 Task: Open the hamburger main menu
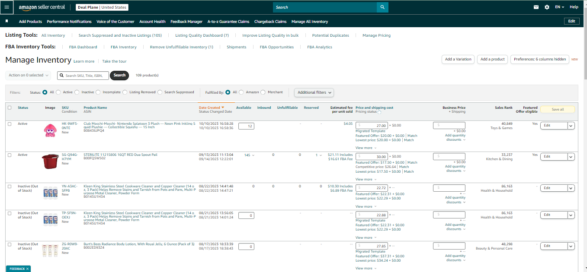tap(7, 7)
